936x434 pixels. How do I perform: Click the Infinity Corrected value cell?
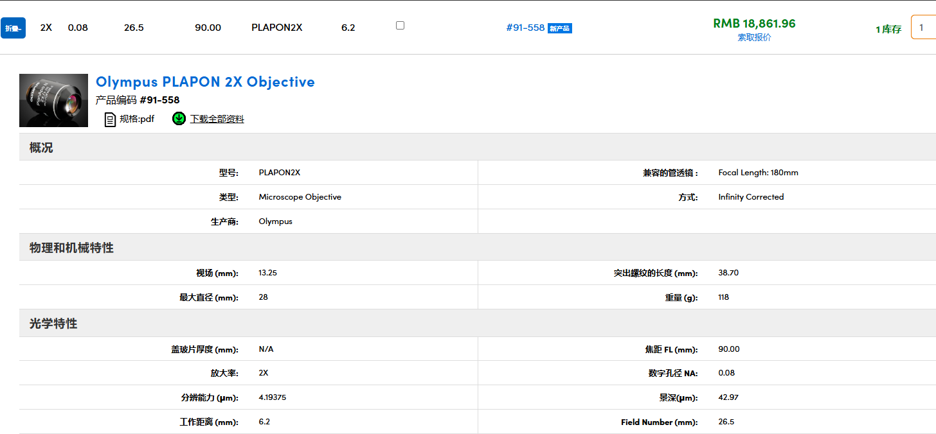[751, 197]
